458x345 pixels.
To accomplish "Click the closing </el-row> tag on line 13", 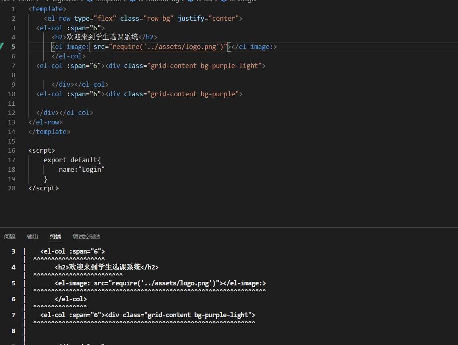I will (45, 122).
